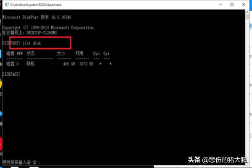Click the scrollbar up arrow
This screenshot has height=168, width=252.
[x=247, y=12]
